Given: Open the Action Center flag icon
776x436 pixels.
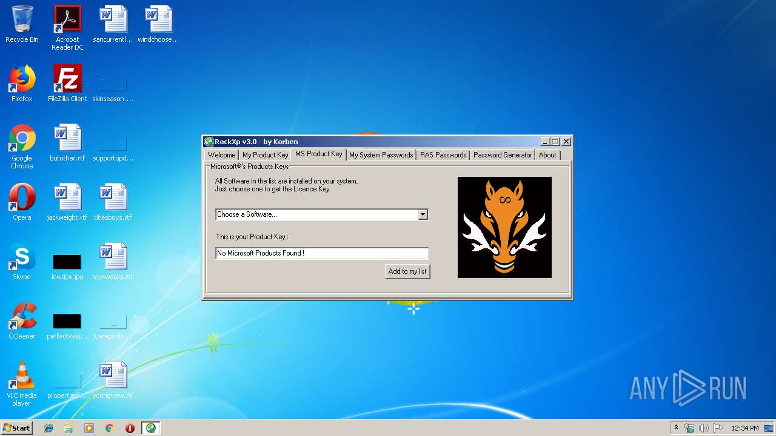Looking at the screenshot, I should [718, 428].
